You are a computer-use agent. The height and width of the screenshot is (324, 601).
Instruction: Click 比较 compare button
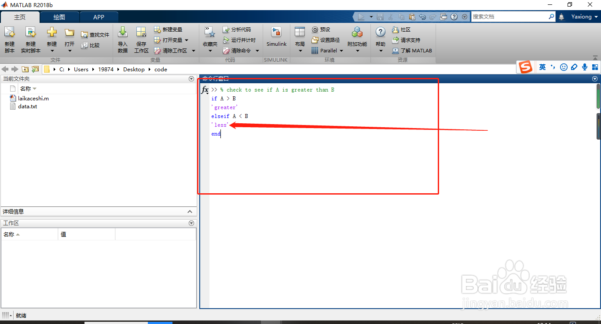pyautogui.click(x=90, y=45)
